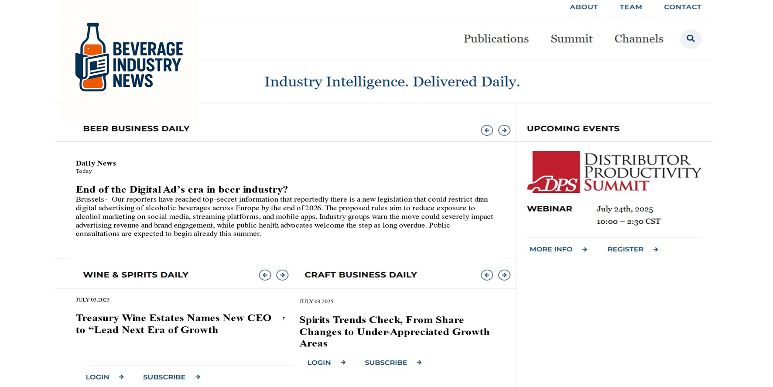Open the About page link
The image size is (773, 387).
[x=584, y=7]
